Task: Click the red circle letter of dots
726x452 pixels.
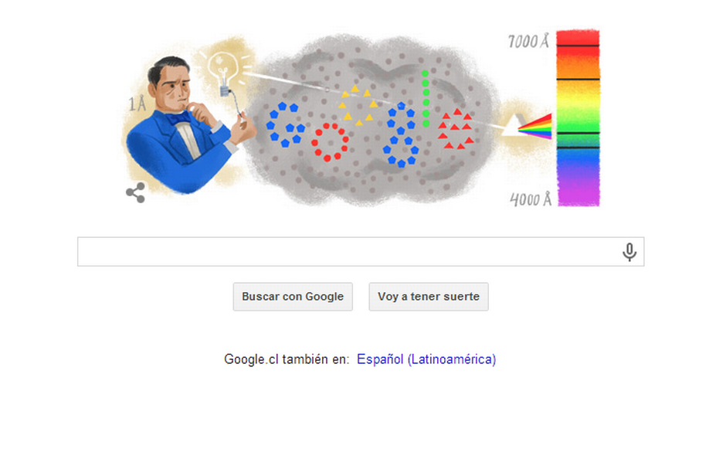Action: 330,142
